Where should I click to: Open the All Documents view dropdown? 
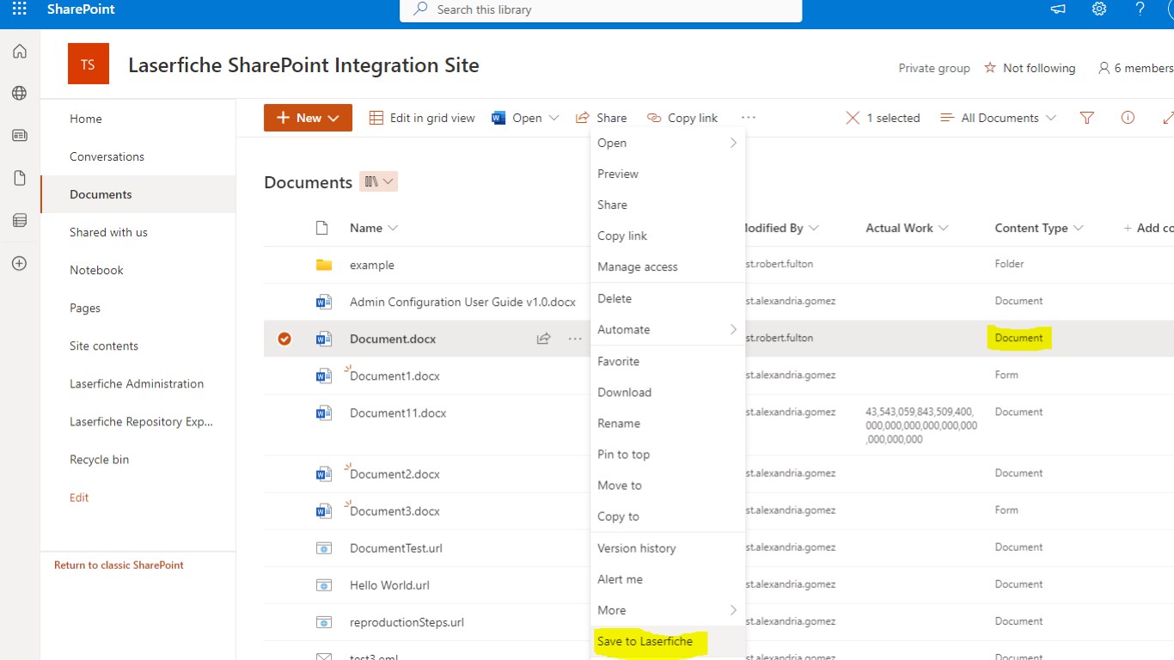[x=999, y=118]
